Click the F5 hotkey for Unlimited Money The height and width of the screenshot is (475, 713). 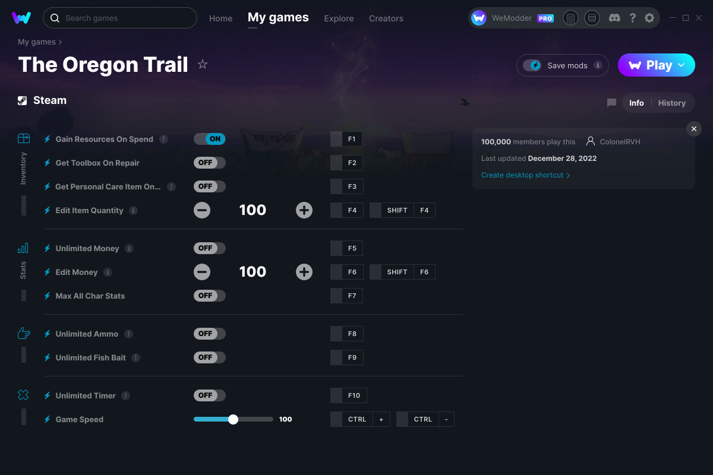click(346, 248)
